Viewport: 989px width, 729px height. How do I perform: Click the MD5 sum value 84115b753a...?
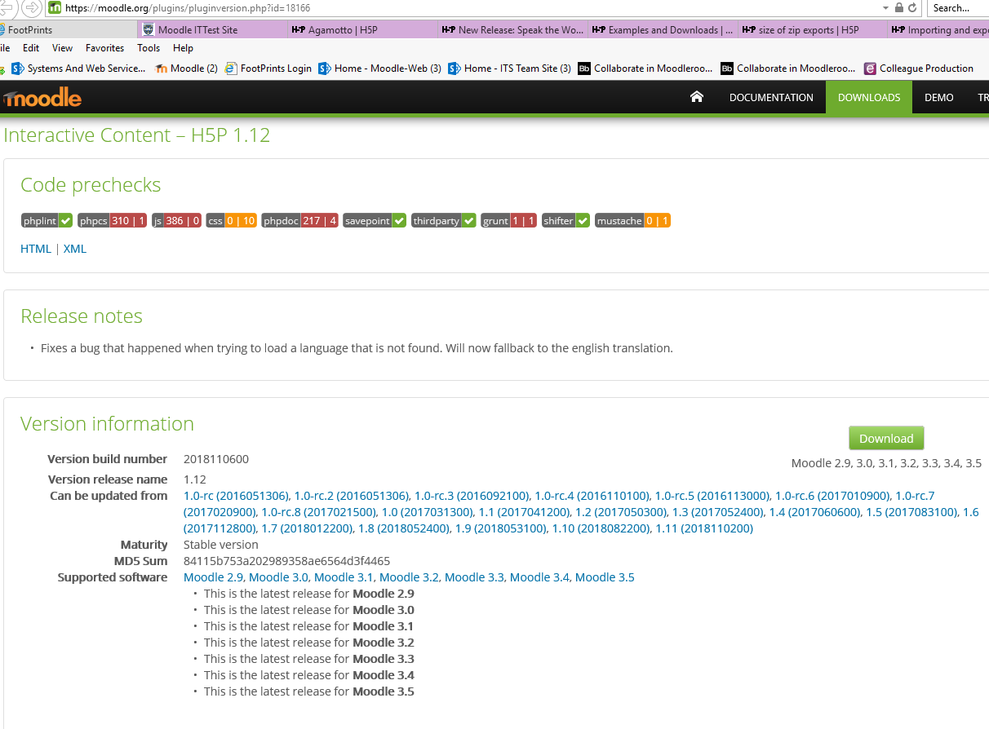(x=286, y=561)
